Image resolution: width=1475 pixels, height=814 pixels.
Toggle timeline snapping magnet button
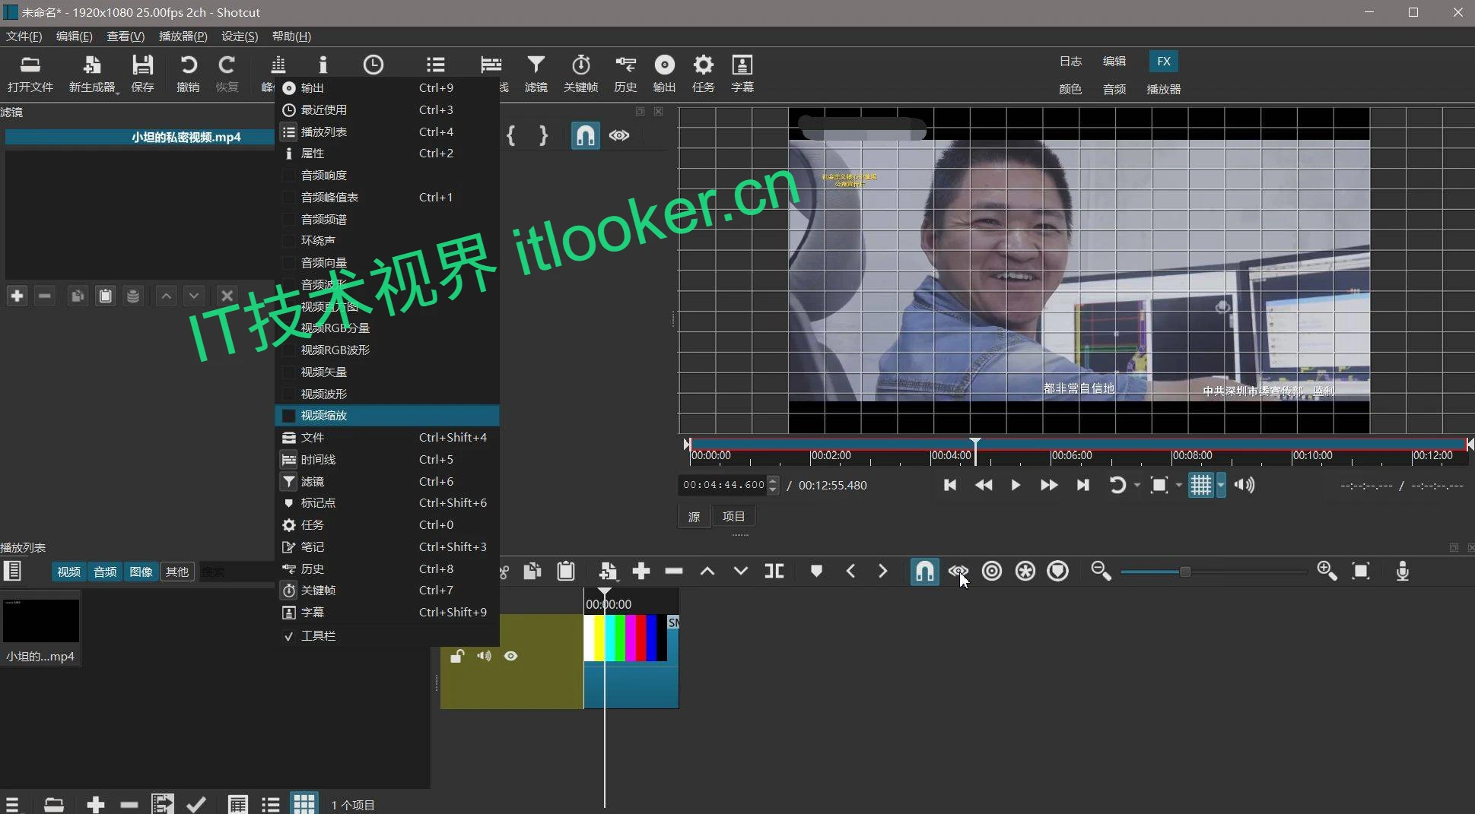tap(924, 572)
